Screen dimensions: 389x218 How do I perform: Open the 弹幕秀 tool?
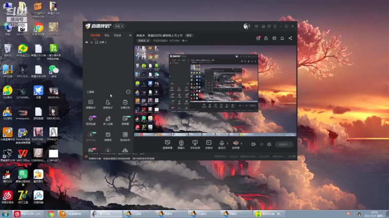pos(107,137)
